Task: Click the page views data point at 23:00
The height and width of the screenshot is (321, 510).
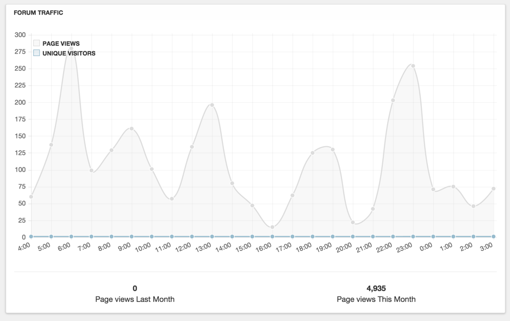Action: (x=413, y=66)
